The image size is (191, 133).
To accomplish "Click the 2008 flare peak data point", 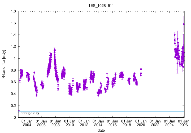I will 54,49.
